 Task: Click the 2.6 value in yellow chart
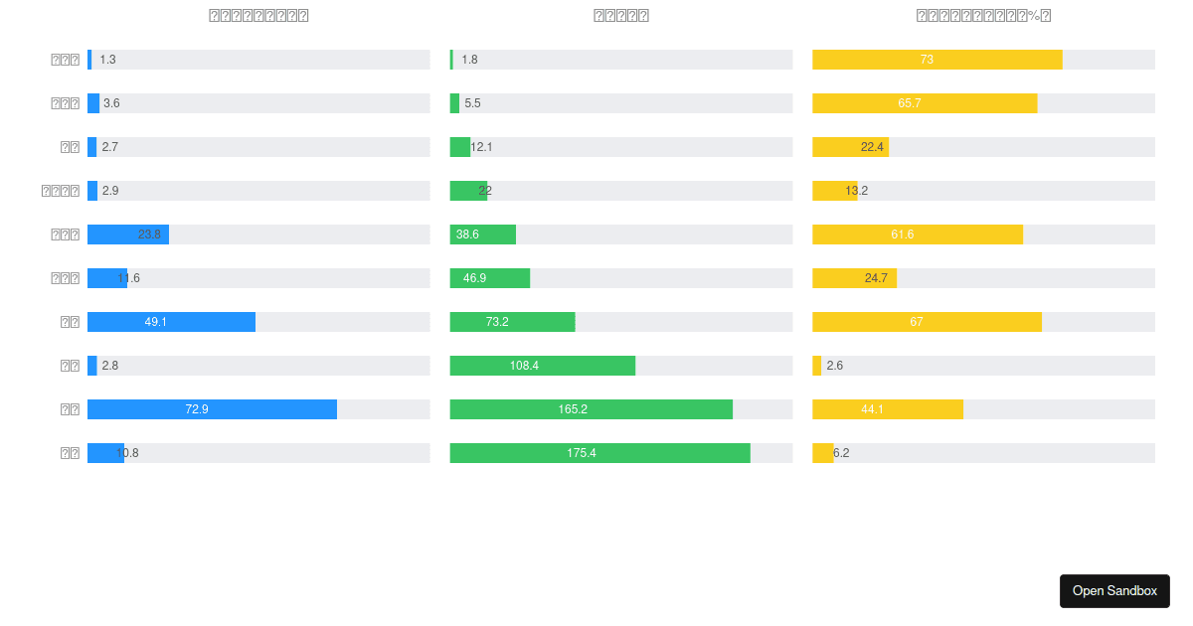coord(834,366)
